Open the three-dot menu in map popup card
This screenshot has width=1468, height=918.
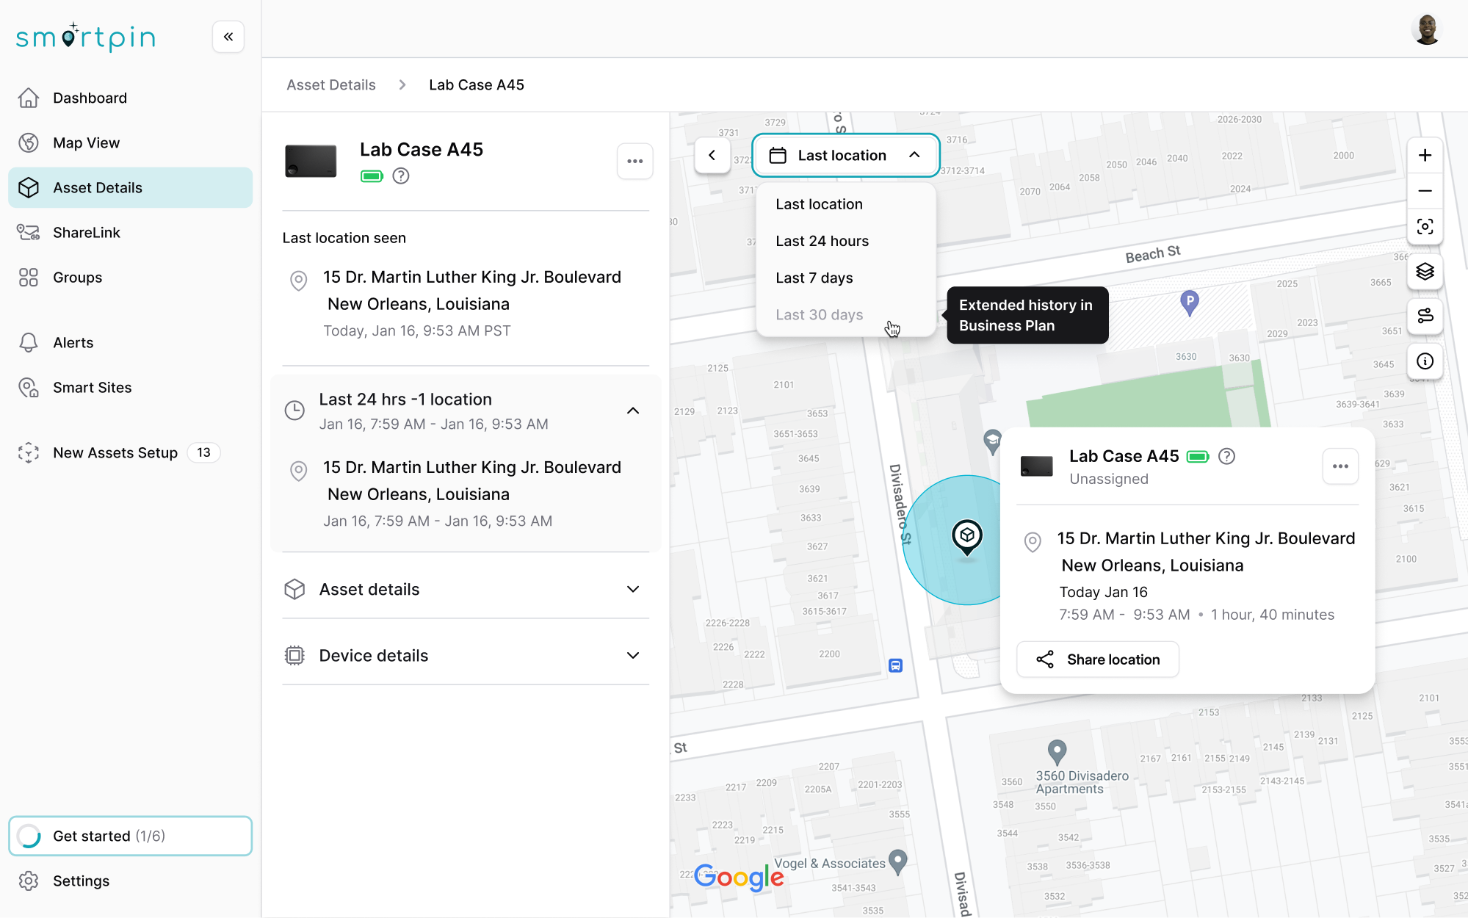point(1340,466)
